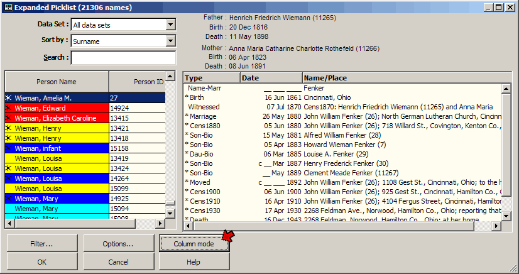Select Wieman, Louisa with ID 14264
Screen dimensions: 519x274
tap(85, 178)
